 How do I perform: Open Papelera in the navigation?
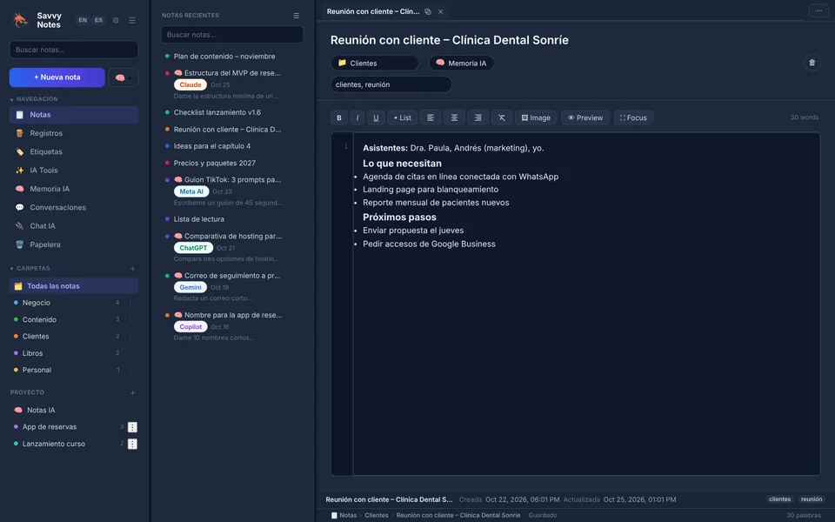click(x=73, y=244)
